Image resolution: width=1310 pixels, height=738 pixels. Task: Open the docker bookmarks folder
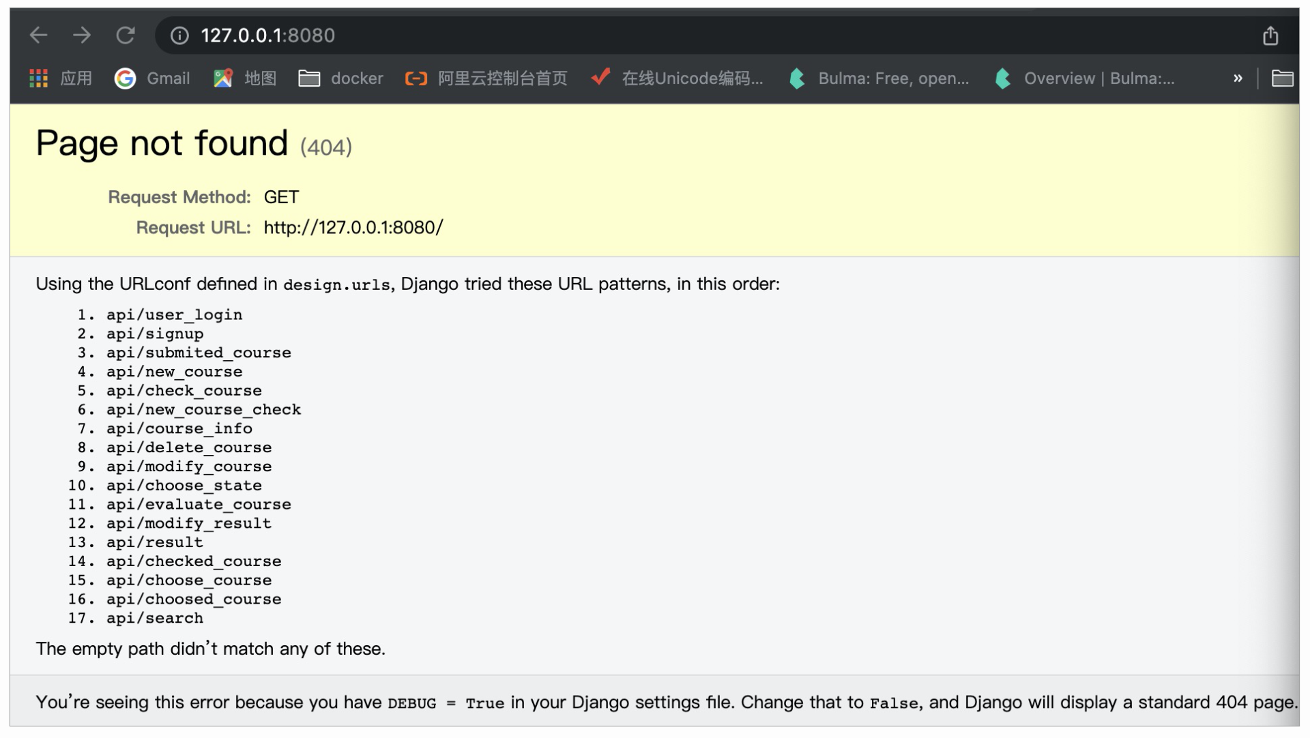click(341, 78)
